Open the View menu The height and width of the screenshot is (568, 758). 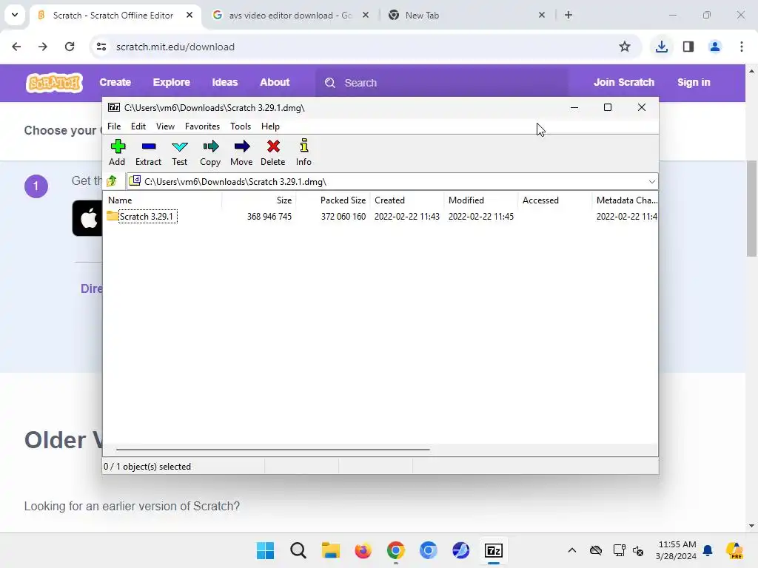[165, 126]
